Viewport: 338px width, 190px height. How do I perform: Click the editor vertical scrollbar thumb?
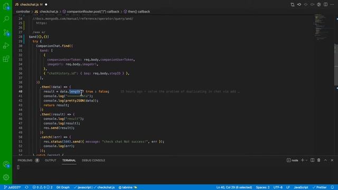coord(336,64)
